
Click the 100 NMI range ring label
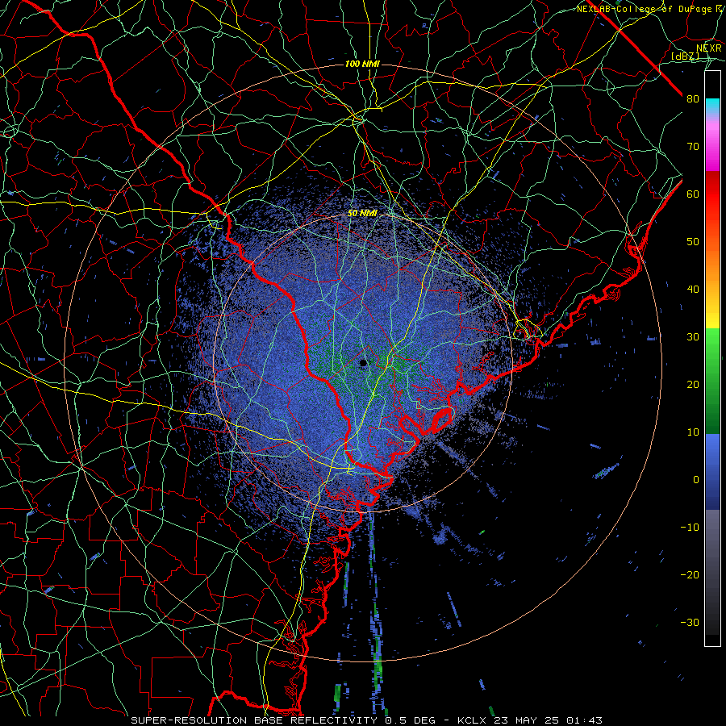click(362, 64)
